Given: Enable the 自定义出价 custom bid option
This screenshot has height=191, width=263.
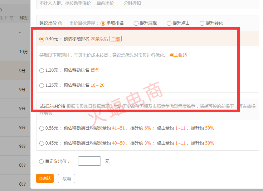Looking at the screenshot, I should [x=42, y=161].
